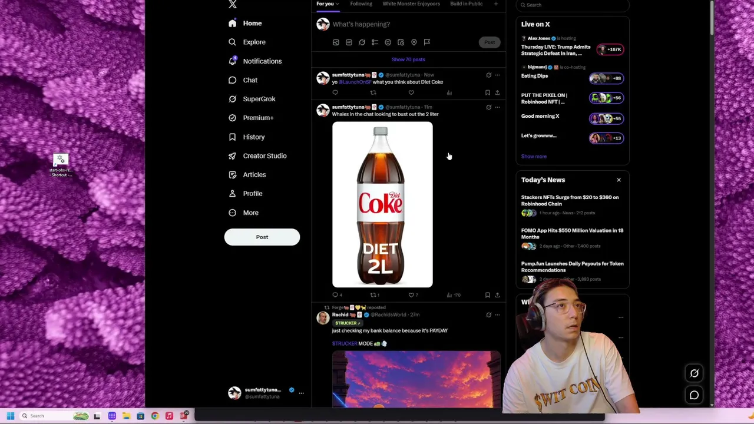Add a new timeline tab with plus

495,4
